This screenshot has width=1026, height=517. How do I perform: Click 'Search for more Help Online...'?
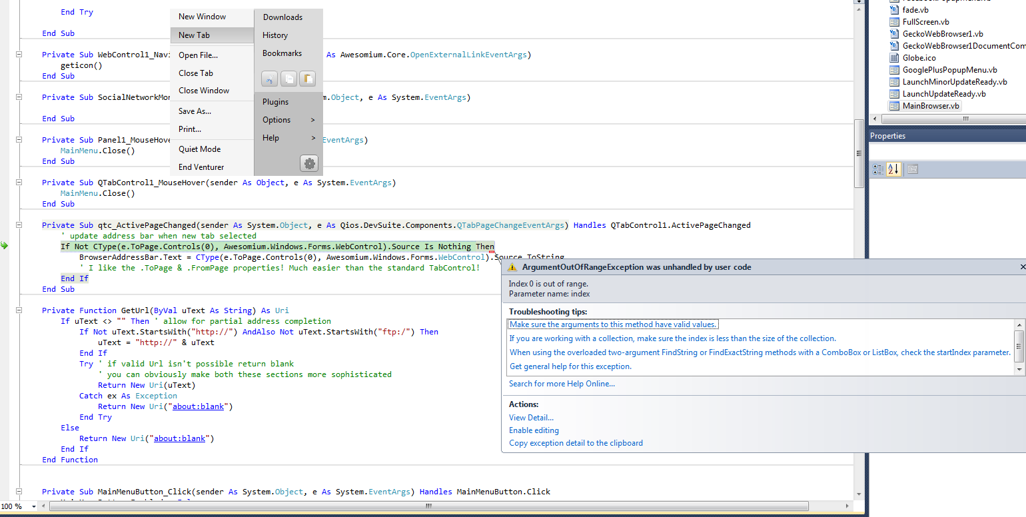[562, 384]
